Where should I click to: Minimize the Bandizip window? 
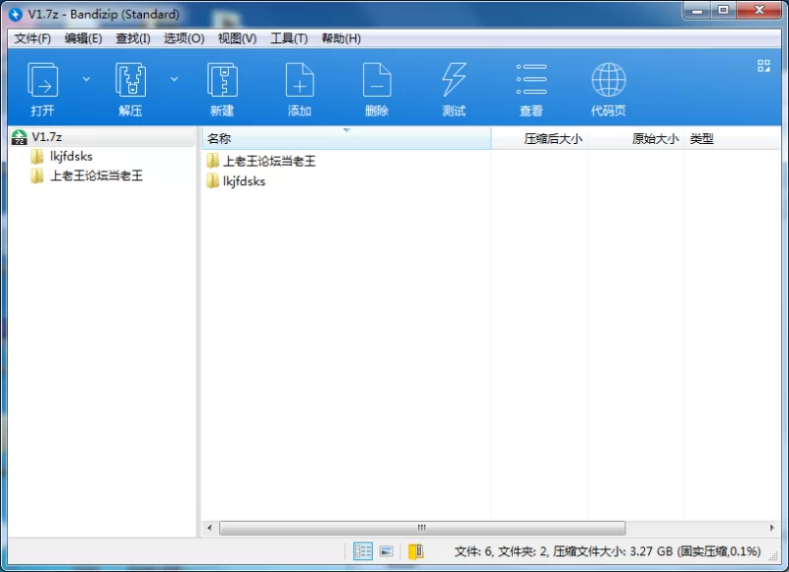click(697, 11)
